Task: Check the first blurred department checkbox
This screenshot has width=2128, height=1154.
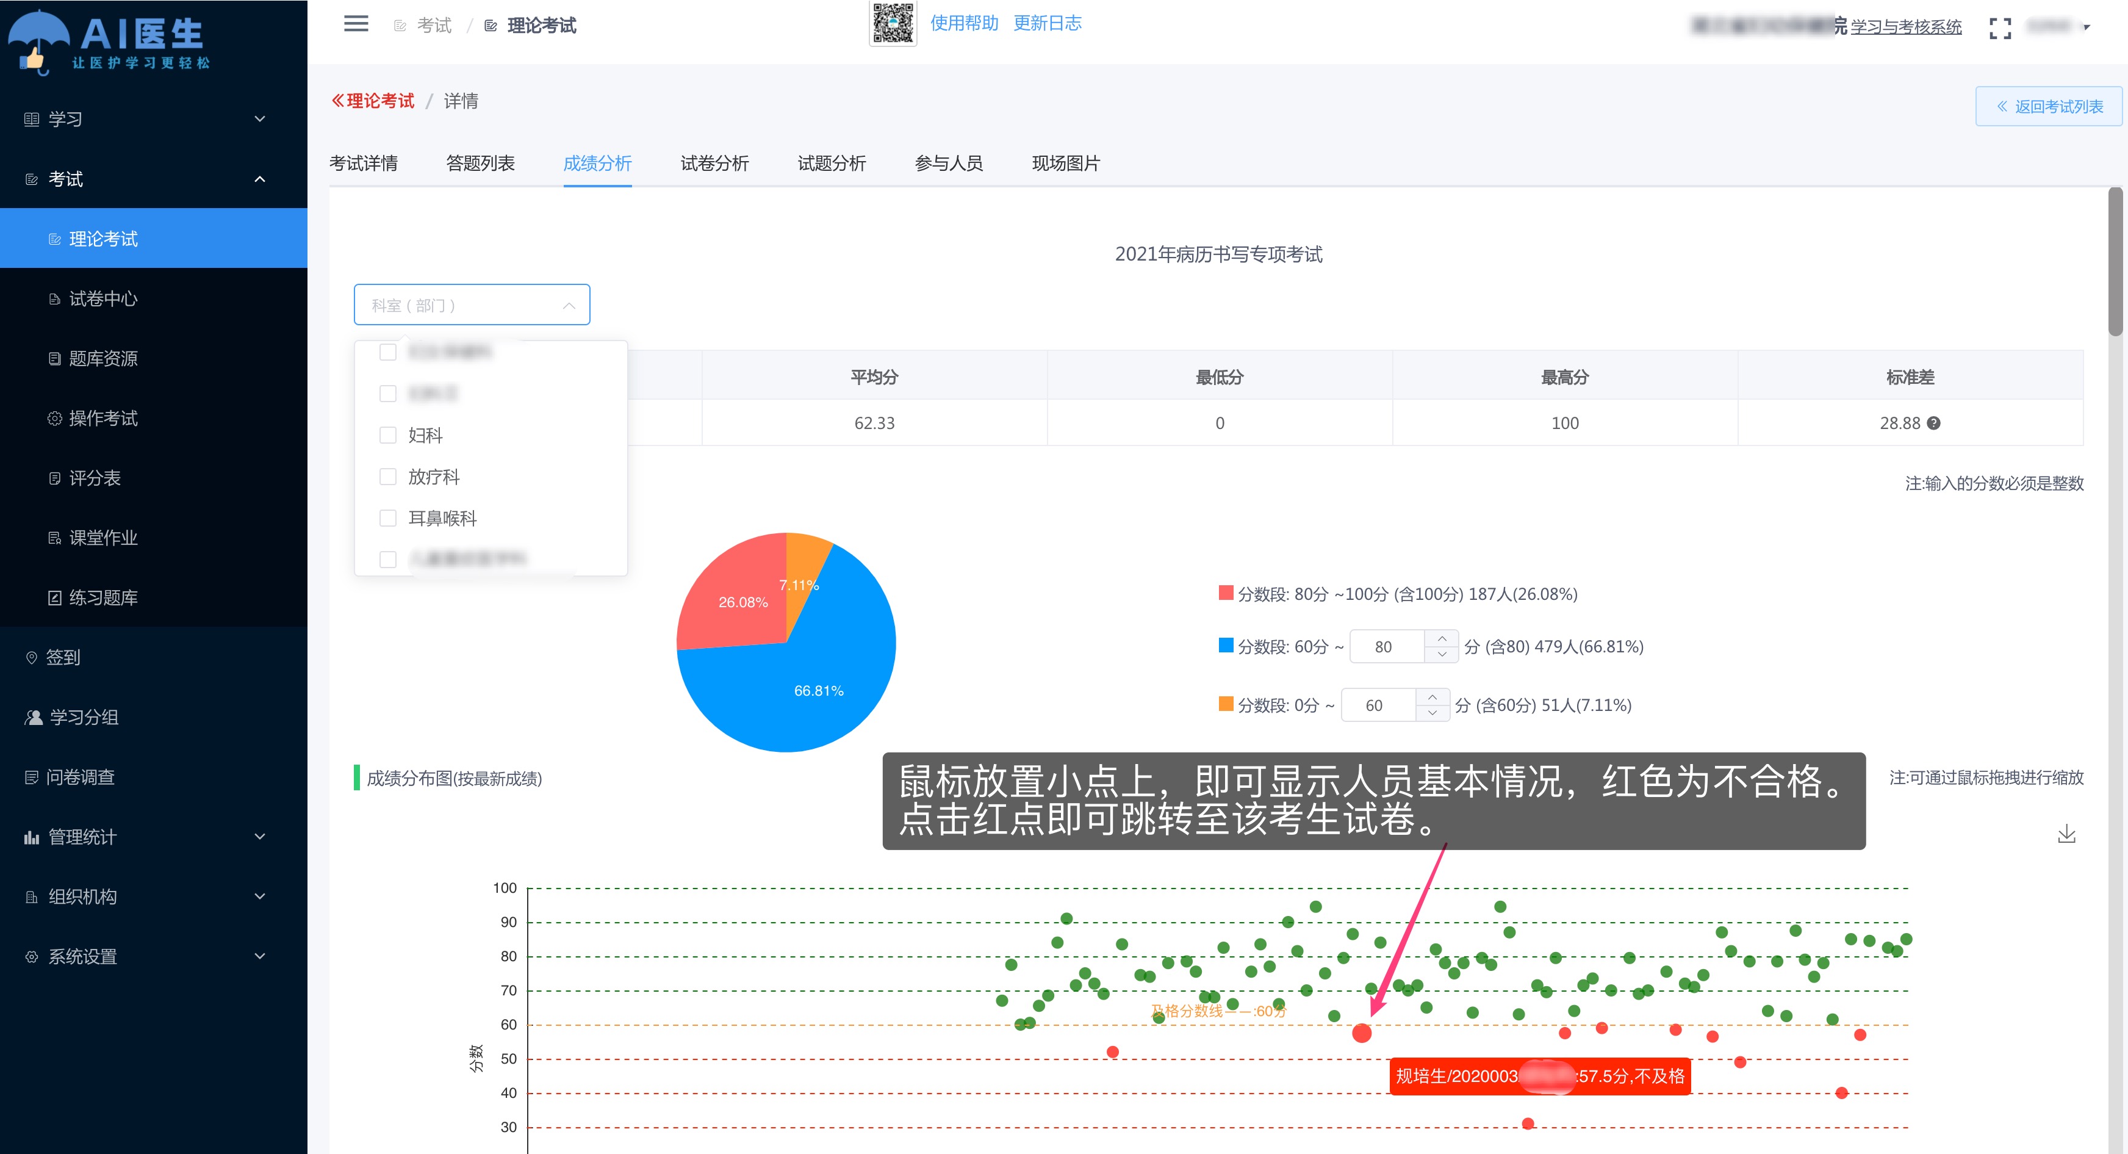Action: pos(387,352)
